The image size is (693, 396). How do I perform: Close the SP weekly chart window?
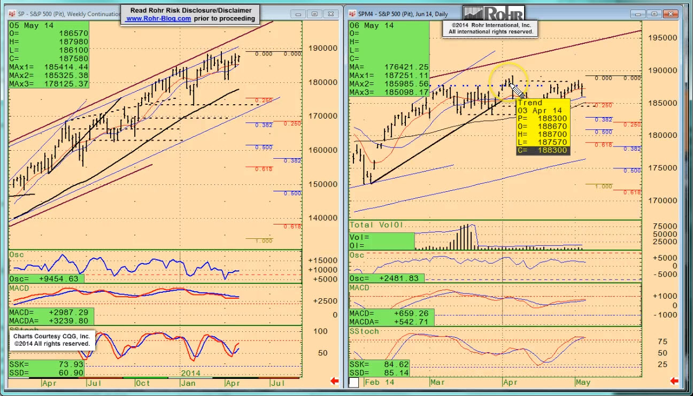click(332, 14)
